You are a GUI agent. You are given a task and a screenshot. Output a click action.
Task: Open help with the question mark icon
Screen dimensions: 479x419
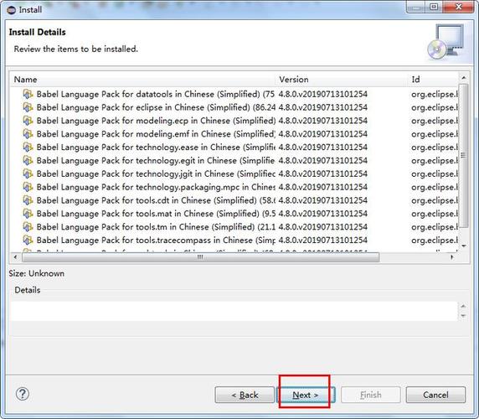pos(23,394)
